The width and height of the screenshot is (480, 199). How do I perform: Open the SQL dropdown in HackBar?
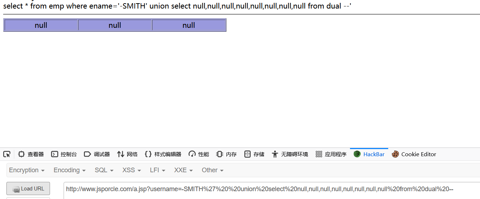click(x=104, y=170)
